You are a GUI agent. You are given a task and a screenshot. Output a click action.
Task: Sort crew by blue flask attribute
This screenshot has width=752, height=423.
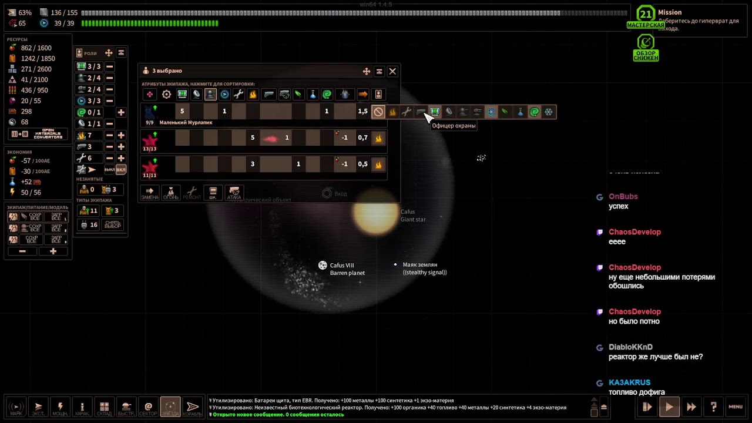(313, 94)
